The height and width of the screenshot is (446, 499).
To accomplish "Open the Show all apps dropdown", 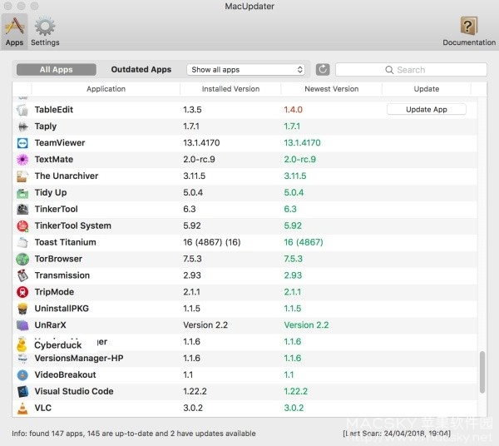I will (246, 69).
